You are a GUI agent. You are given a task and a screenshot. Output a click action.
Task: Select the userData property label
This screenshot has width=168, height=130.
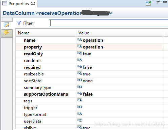[33, 121]
